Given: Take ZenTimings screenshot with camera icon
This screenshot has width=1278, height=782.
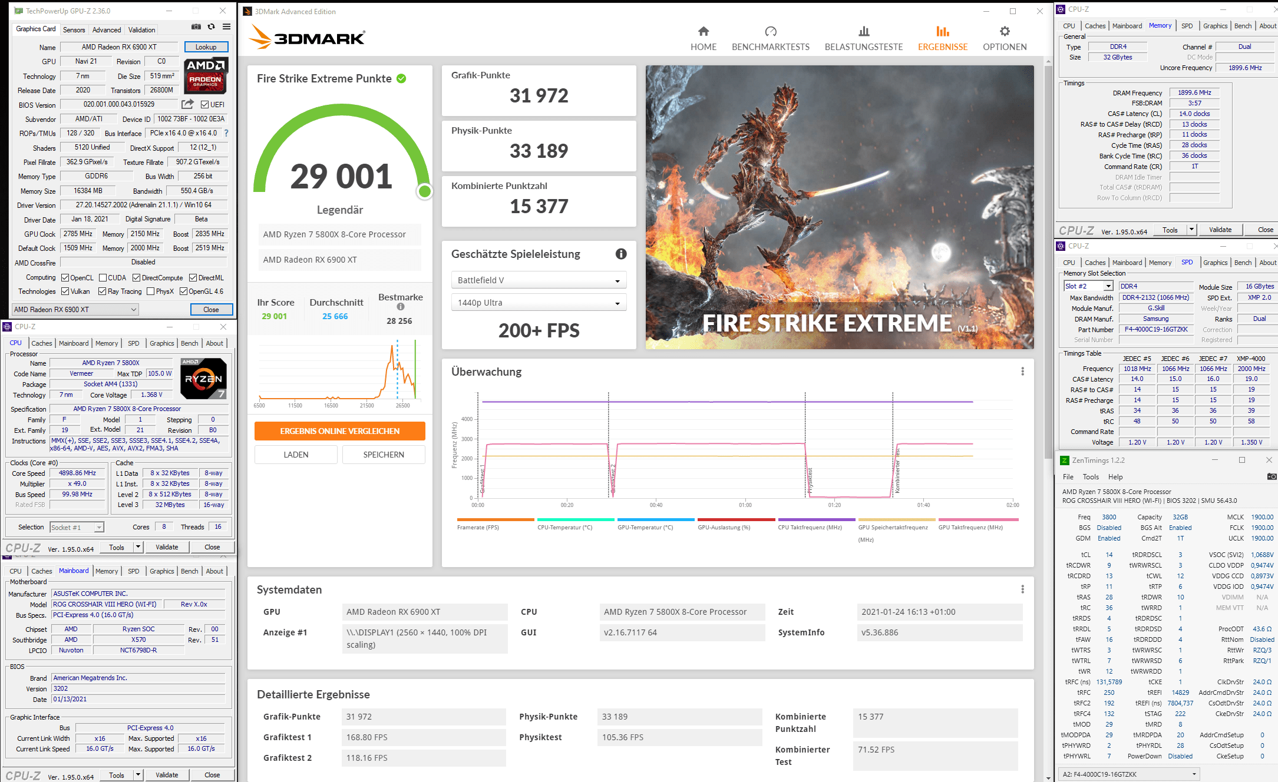Looking at the screenshot, I should click(x=1272, y=476).
